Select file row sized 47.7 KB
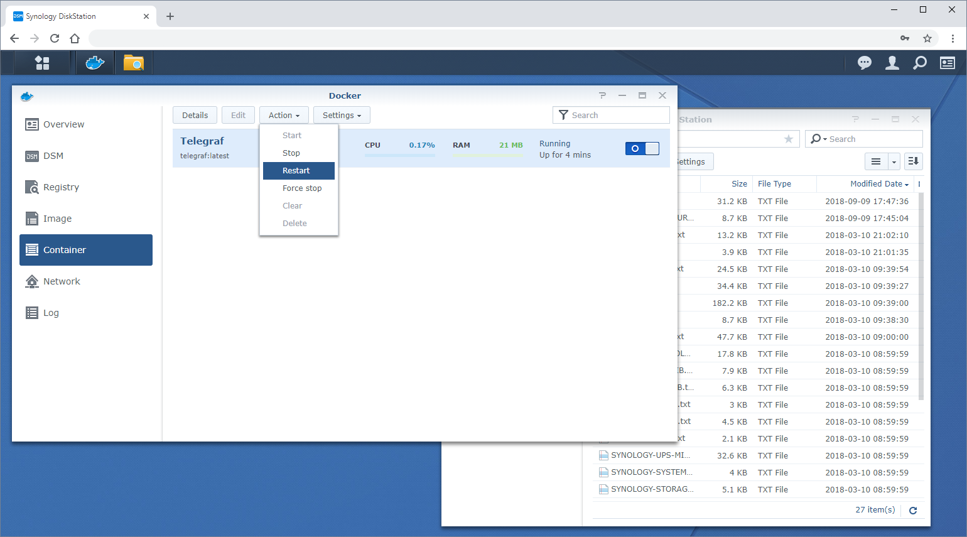Viewport: 967px width, 537px height. click(797, 337)
